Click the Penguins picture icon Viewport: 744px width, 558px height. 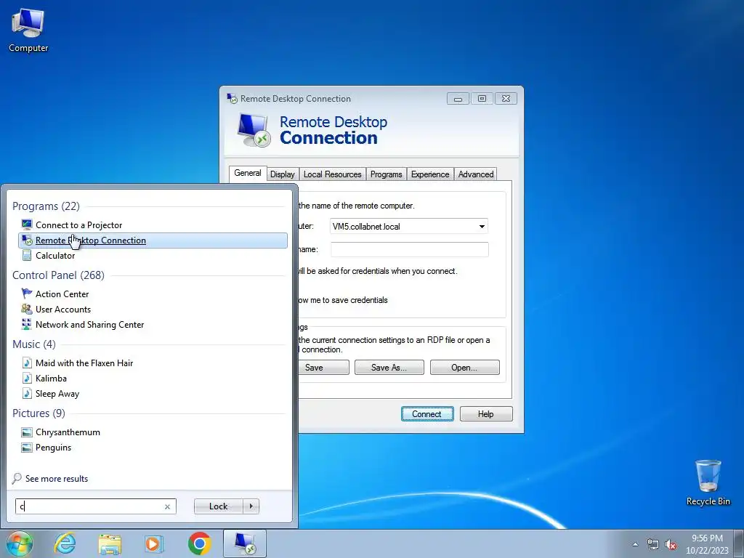pos(27,447)
